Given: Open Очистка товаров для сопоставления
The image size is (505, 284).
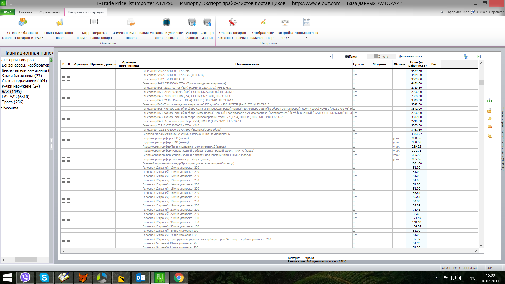Looking at the screenshot, I should 233,28.
